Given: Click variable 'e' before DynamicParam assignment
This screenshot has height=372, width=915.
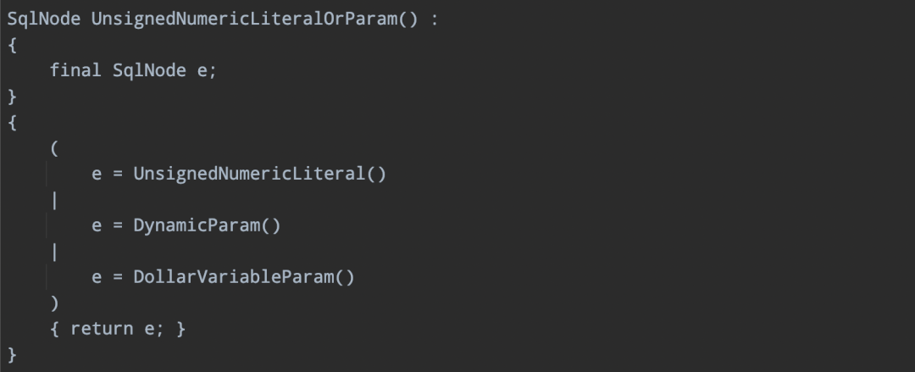Looking at the screenshot, I should (97, 225).
